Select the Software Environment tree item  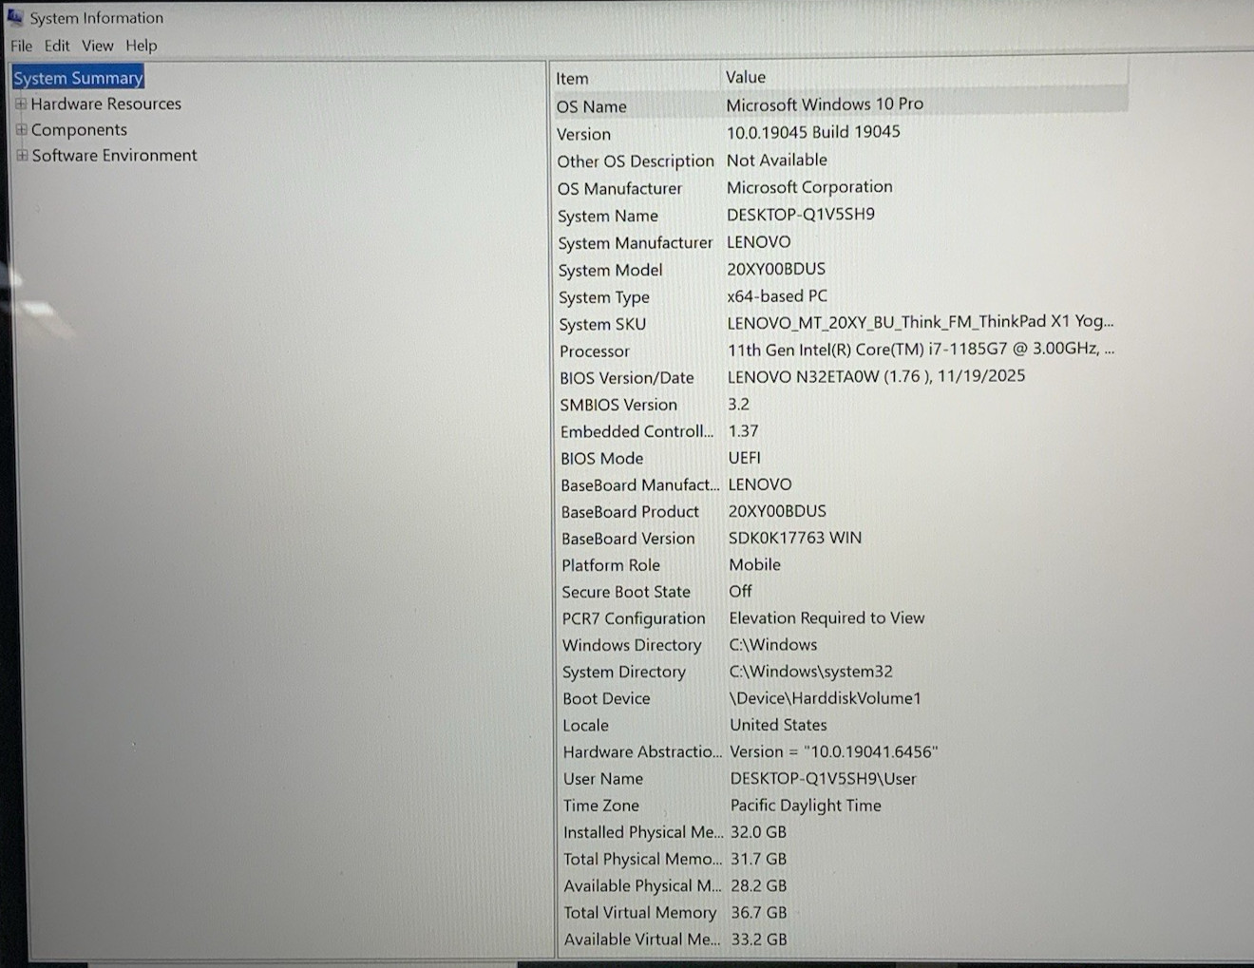click(114, 156)
